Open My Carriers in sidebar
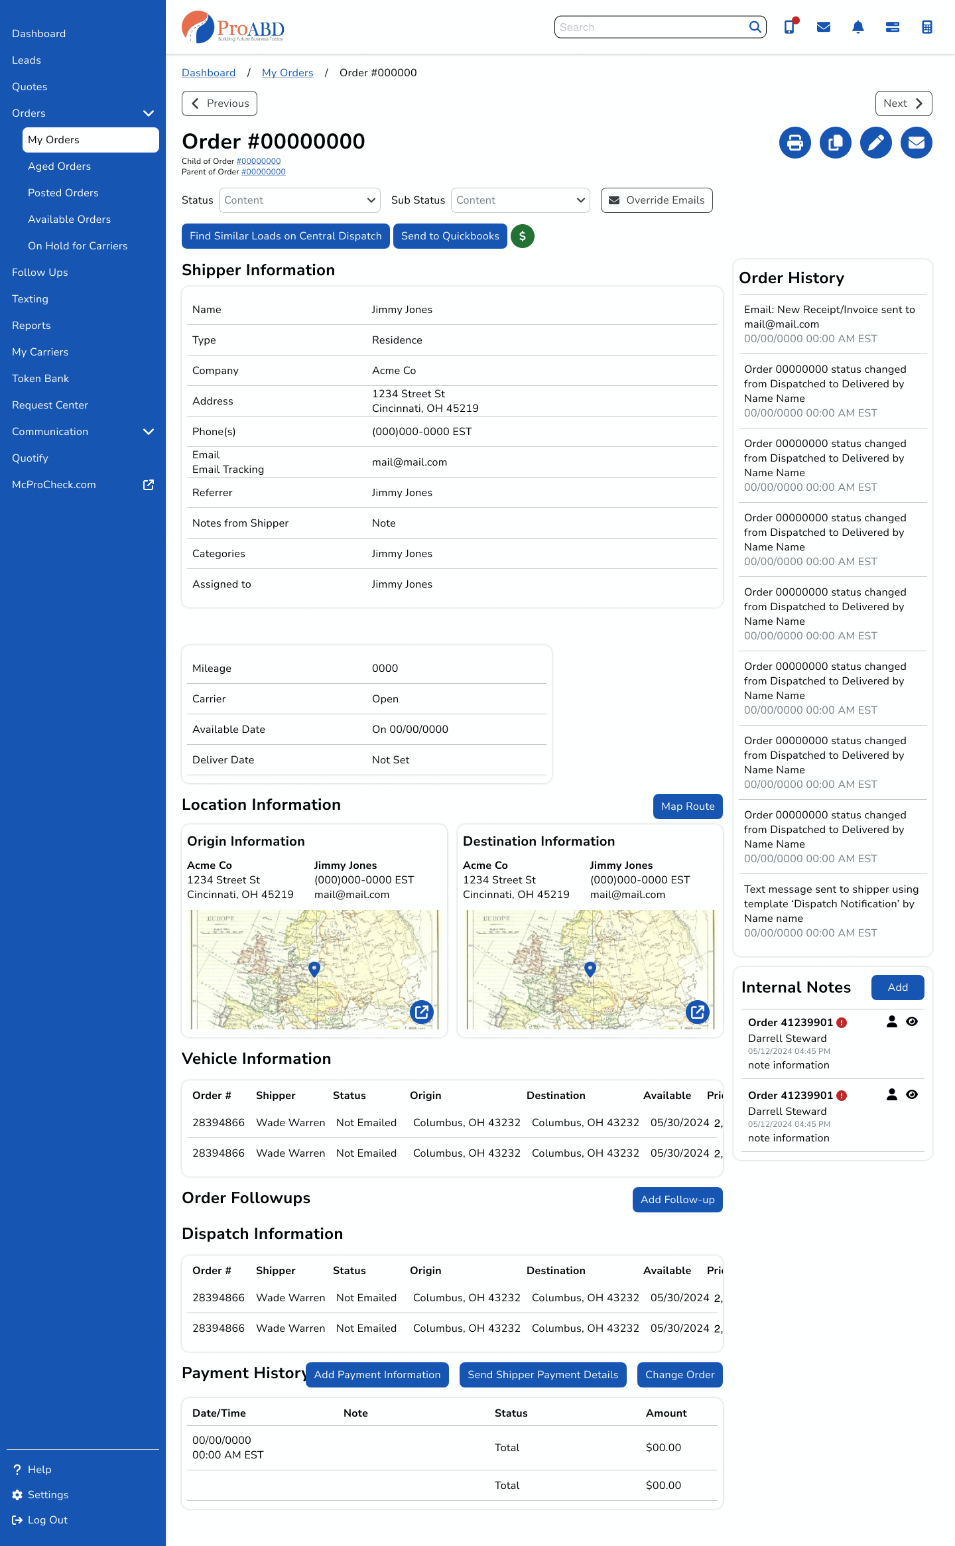This screenshot has height=1546, width=955. tap(40, 352)
